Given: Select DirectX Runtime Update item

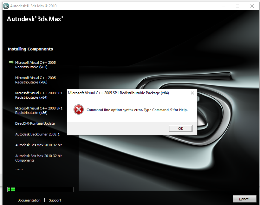Looking at the screenshot, I should click(35, 123).
